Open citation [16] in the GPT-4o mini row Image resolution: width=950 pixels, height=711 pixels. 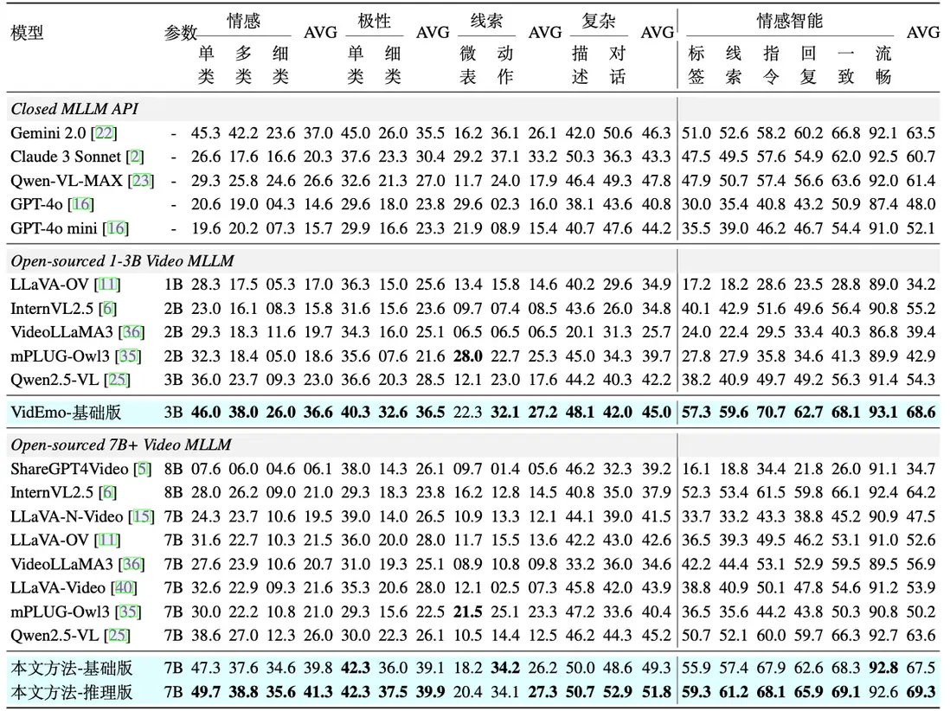116,228
